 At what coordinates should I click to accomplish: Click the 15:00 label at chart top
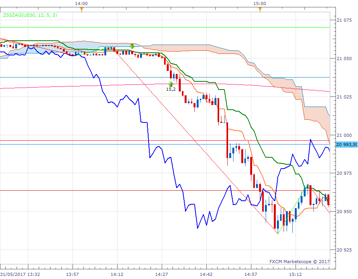tap(259, 3)
